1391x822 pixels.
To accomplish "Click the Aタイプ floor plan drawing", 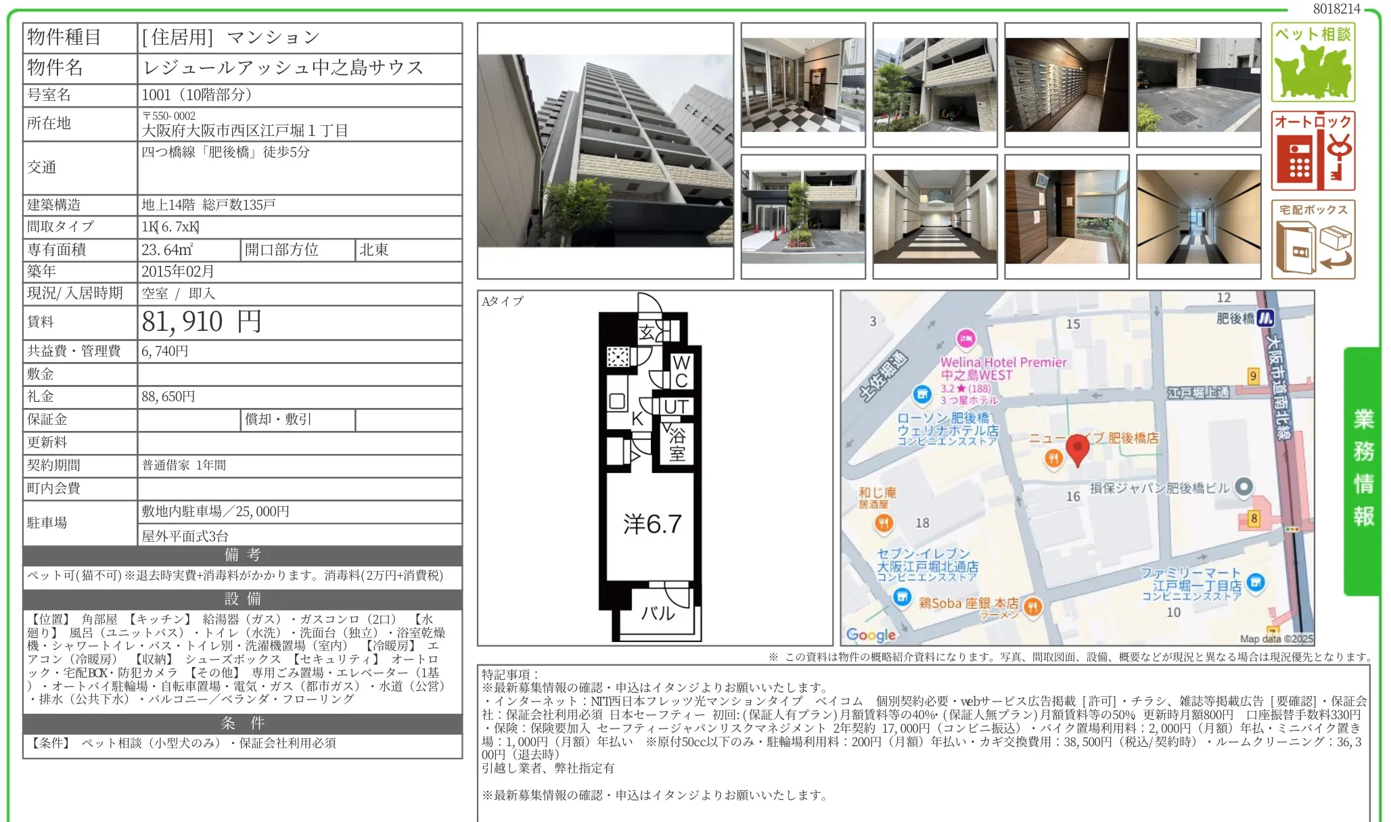I will (650, 467).
